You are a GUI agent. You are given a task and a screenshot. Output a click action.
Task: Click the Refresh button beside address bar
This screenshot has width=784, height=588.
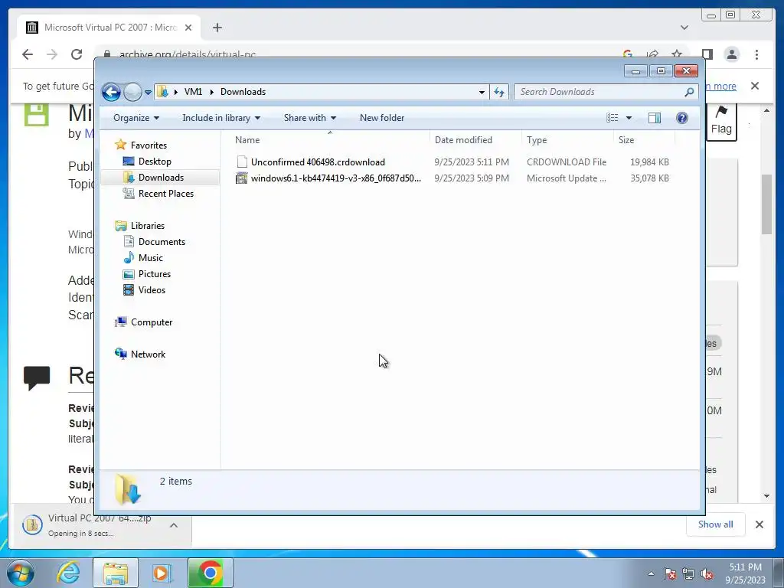[x=499, y=92]
